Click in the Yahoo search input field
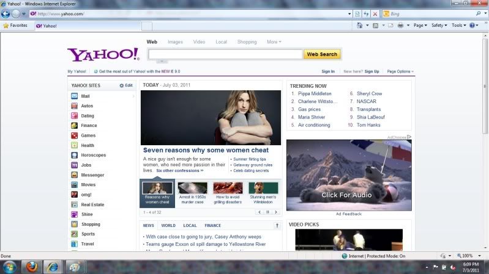The image size is (489, 274). (225, 54)
